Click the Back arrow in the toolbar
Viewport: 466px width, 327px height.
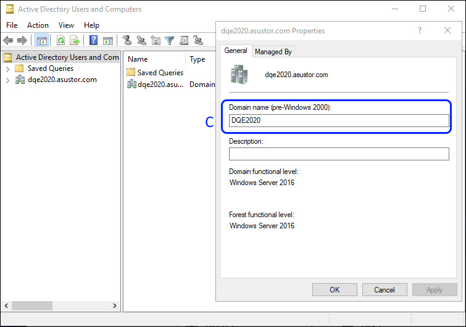point(8,41)
